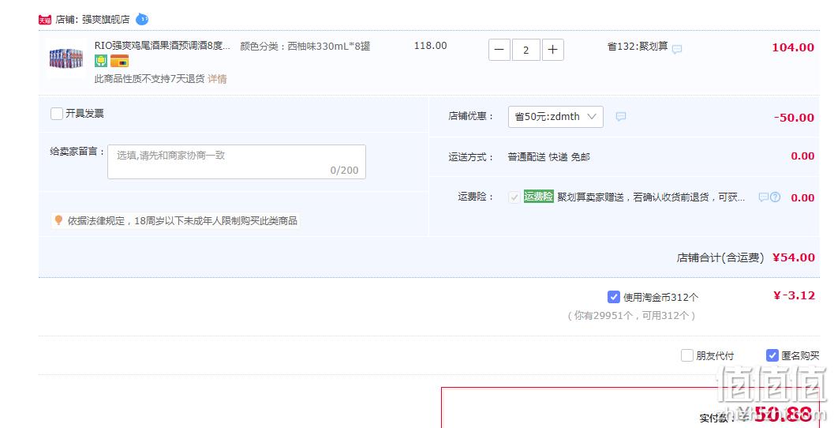Image resolution: width=834 pixels, height=428 pixels.
Task: Click the green 运费险 badge
Action: [538, 197]
